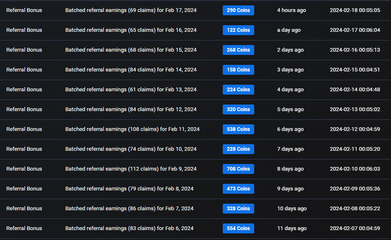Click the "a day ago" relative time
The image size is (391, 240).
point(289,30)
